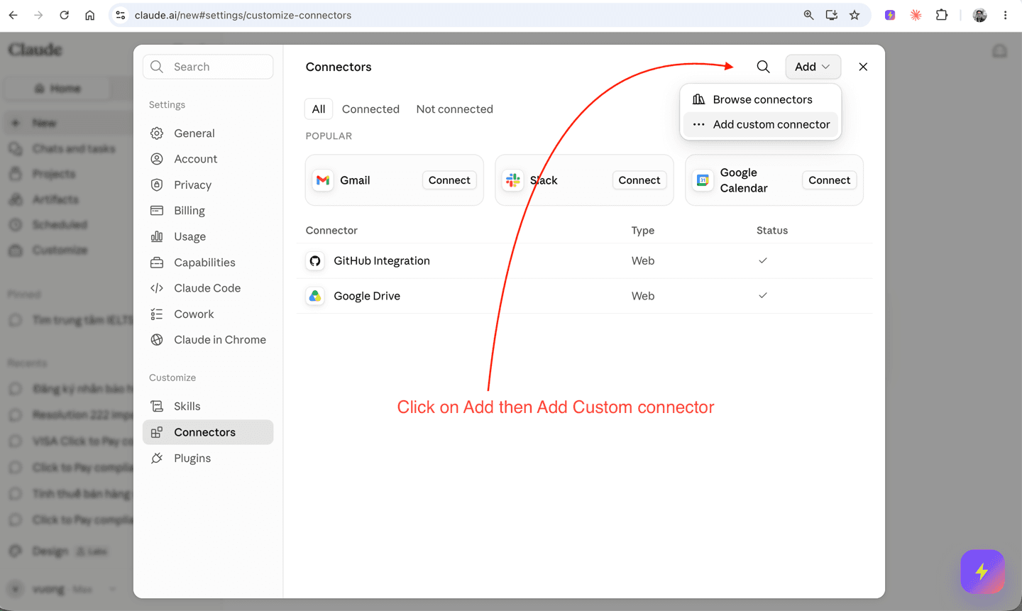Click the site info icon in address bar
Screen dimensions: 1022x611
click(121, 15)
